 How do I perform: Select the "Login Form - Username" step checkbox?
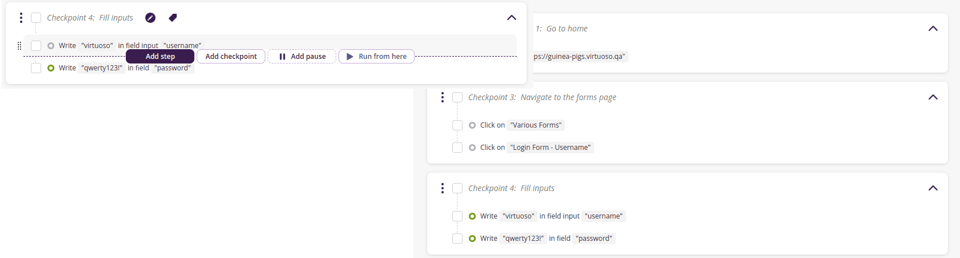coord(457,148)
